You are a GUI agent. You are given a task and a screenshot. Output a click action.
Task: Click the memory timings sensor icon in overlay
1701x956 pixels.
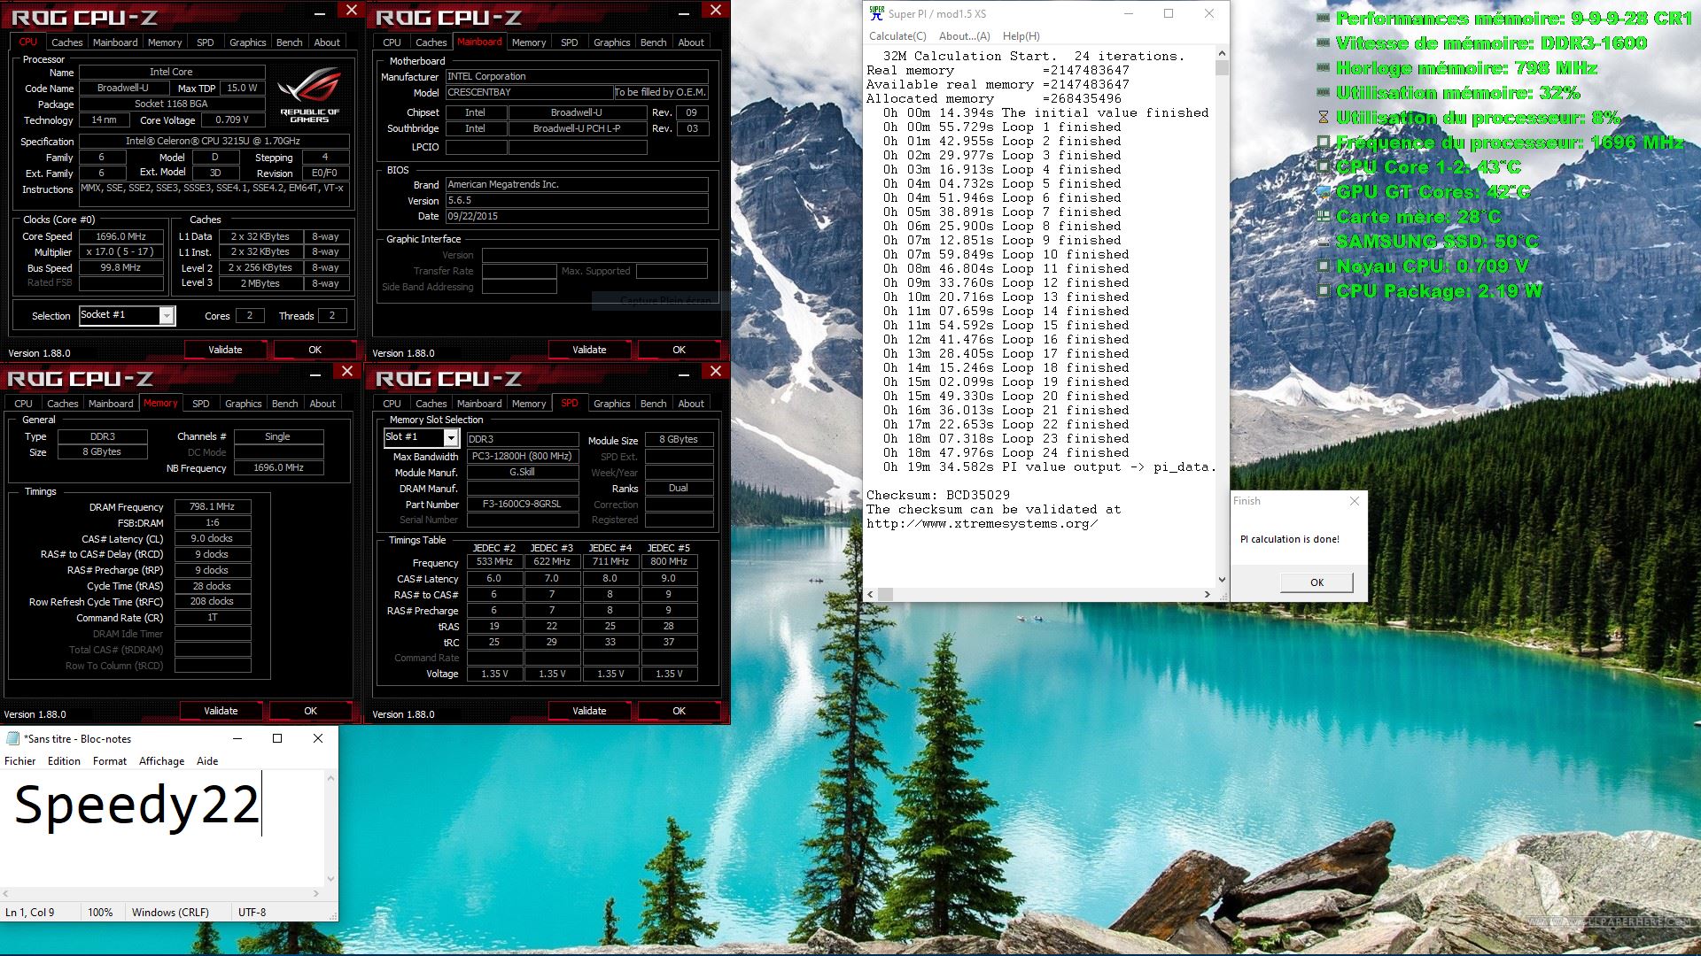coord(1324,18)
